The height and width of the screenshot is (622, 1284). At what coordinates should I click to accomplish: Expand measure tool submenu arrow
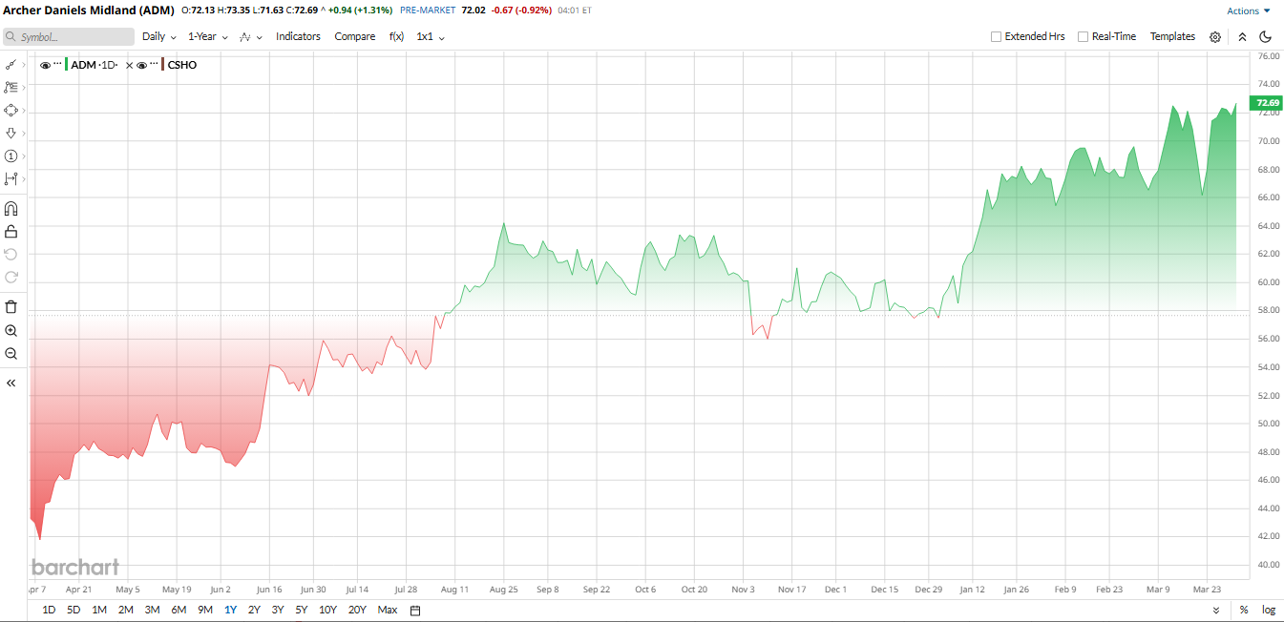pos(24,178)
